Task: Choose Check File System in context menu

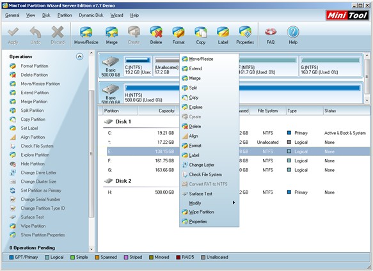Action: click(209, 174)
